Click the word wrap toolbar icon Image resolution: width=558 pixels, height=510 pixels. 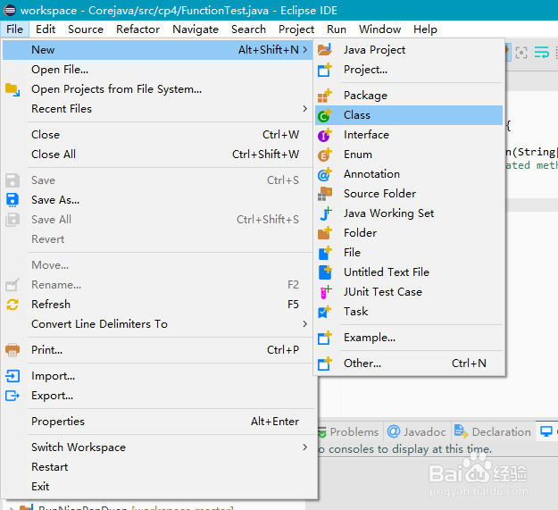coord(541,53)
